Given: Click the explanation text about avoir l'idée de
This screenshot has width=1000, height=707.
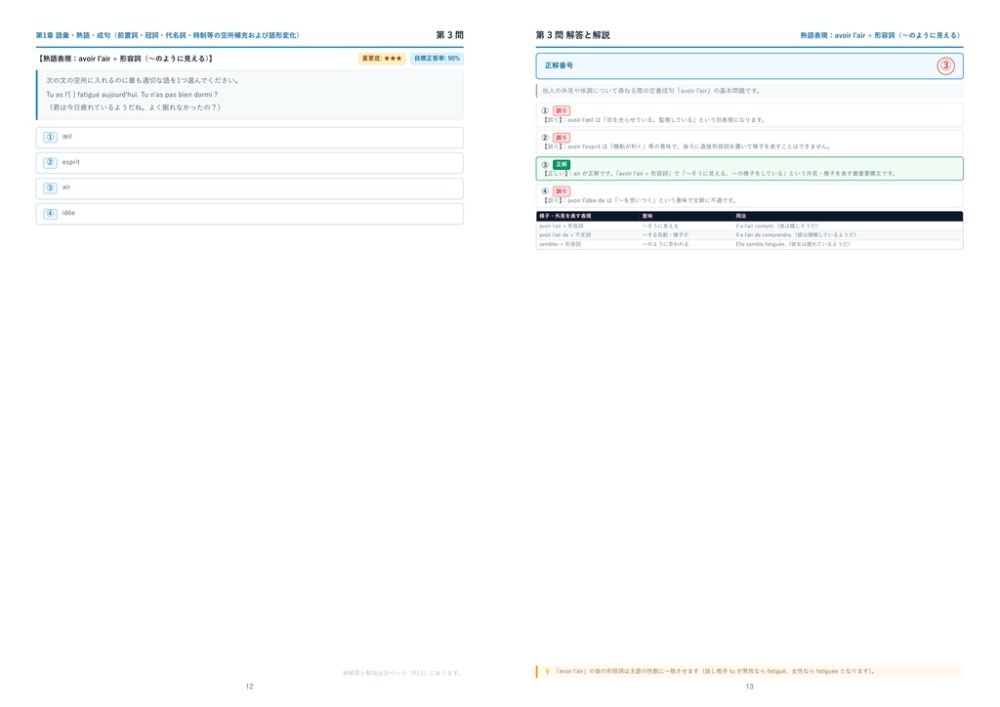Looking at the screenshot, I should click(x=639, y=200).
